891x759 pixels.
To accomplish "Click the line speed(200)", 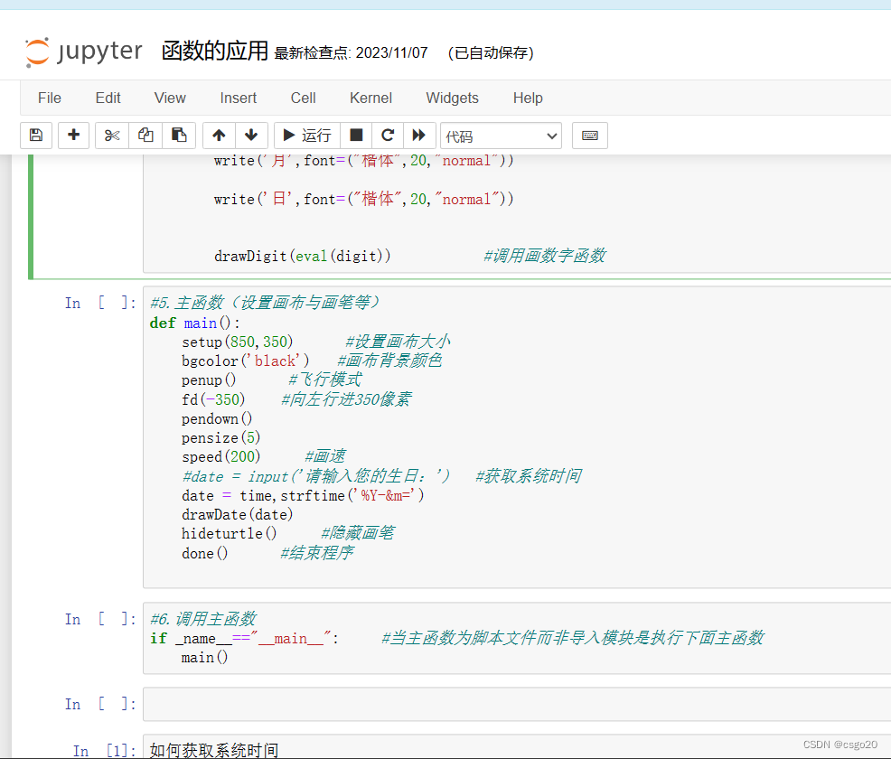I will [x=220, y=457].
